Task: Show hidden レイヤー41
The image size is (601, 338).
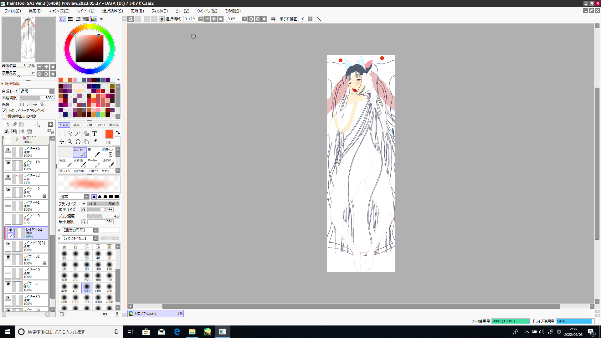Action: coord(8,203)
